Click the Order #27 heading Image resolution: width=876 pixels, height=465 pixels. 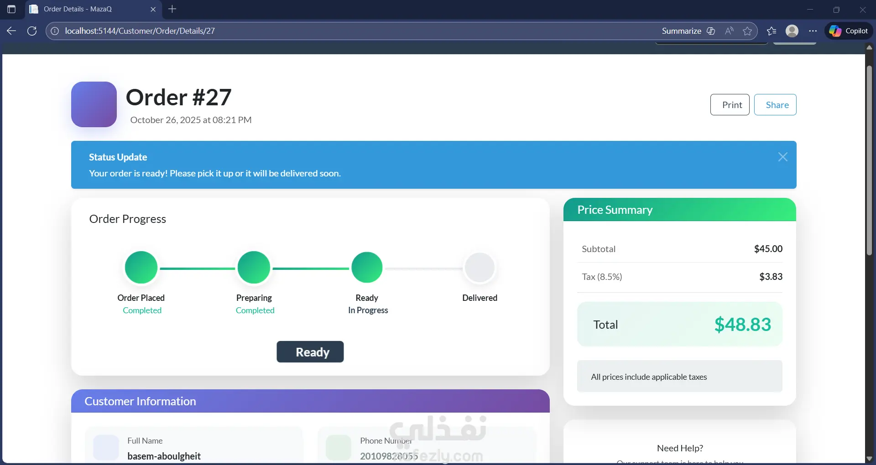[179, 97]
